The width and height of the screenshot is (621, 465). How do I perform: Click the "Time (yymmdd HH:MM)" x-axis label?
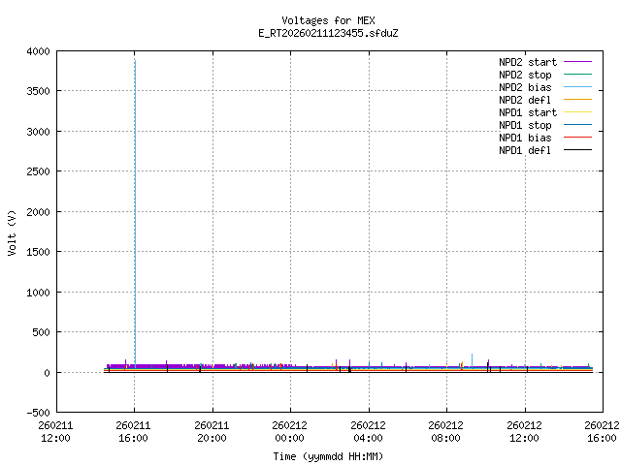[x=328, y=455]
